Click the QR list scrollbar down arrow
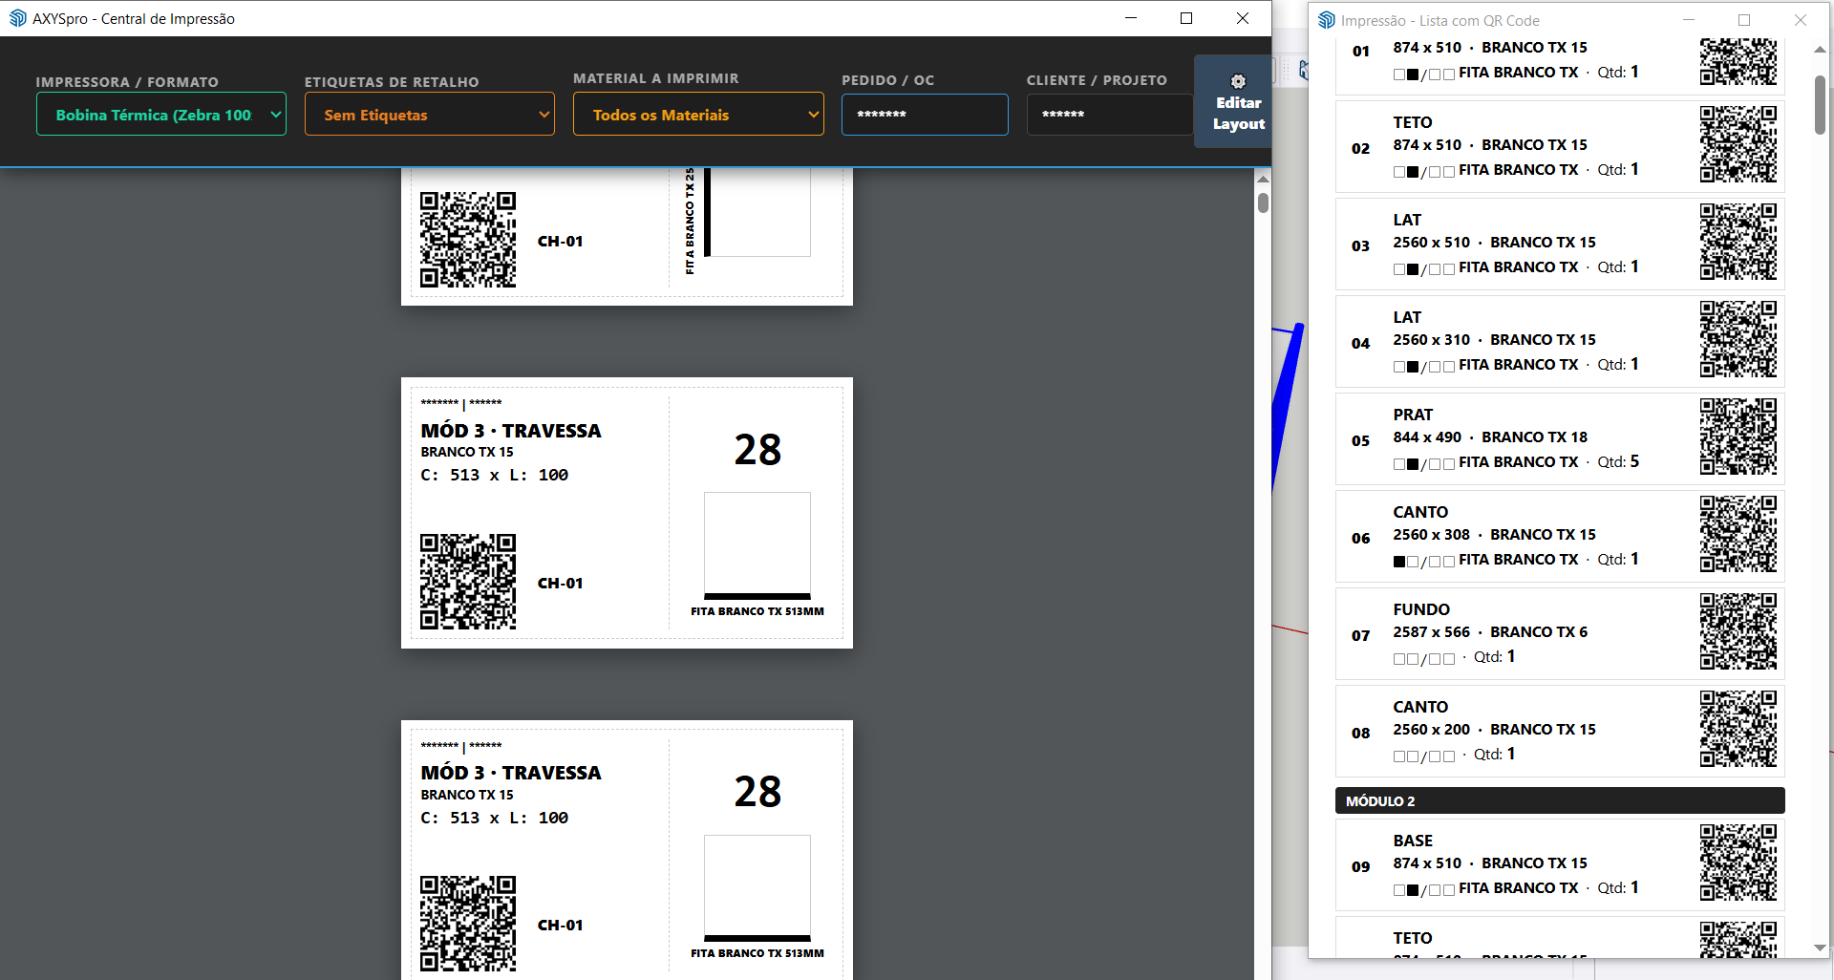 [x=1820, y=948]
